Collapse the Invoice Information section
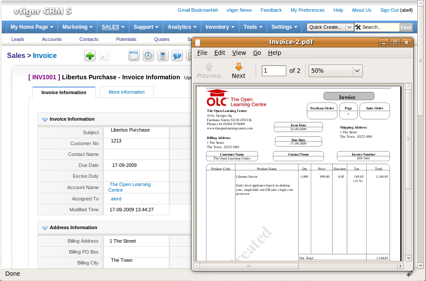 tap(45, 119)
